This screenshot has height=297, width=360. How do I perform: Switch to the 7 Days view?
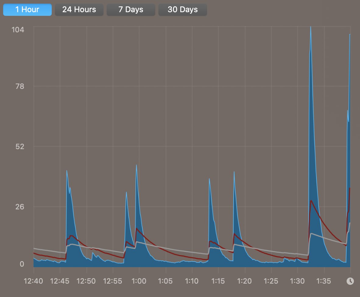pos(131,10)
